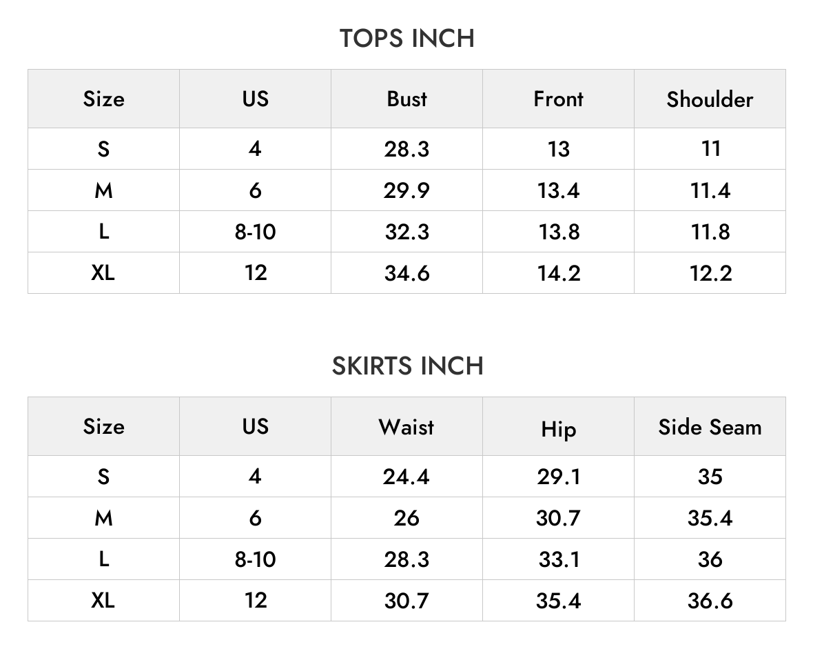Select waist value 24.4 in skirts table

[x=406, y=477]
